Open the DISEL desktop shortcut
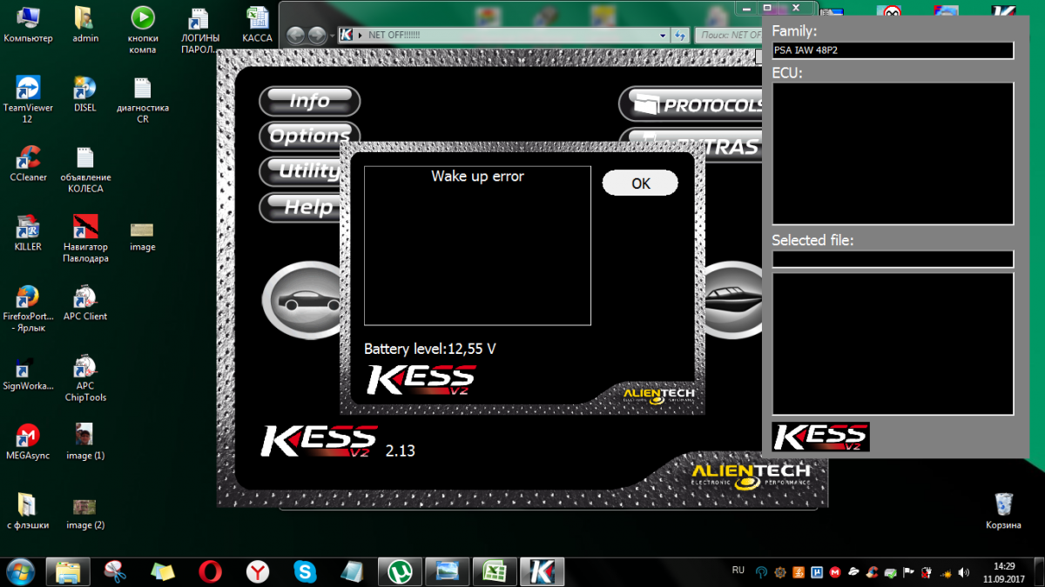Image resolution: width=1045 pixels, height=587 pixels. pos(85,94)
